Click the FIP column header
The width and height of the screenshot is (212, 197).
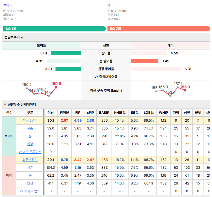[78, 113]
